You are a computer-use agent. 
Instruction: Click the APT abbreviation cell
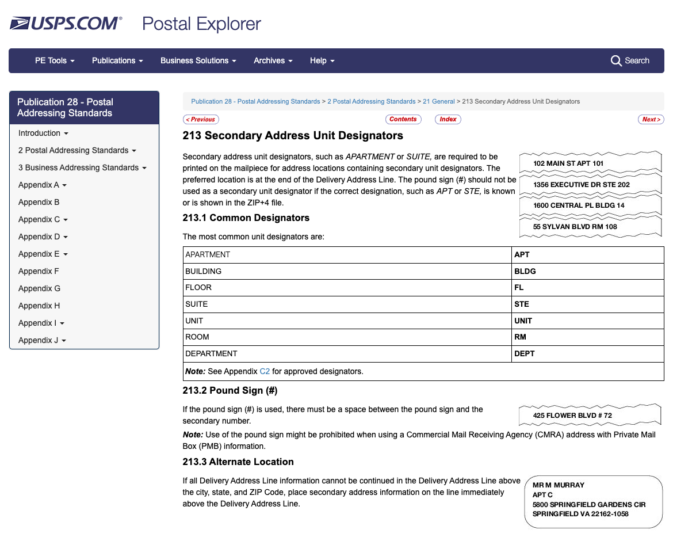point(588,254)
